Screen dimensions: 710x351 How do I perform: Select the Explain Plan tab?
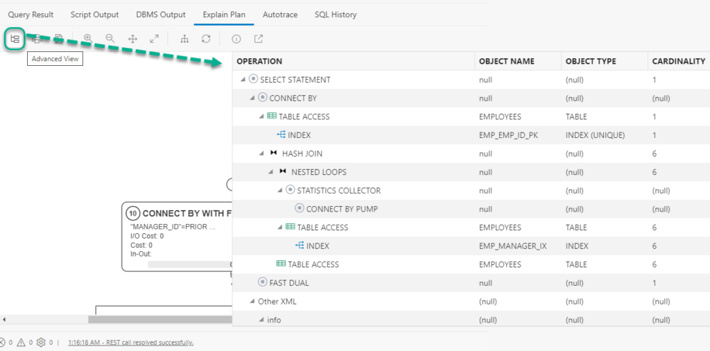tap(224, 15)
